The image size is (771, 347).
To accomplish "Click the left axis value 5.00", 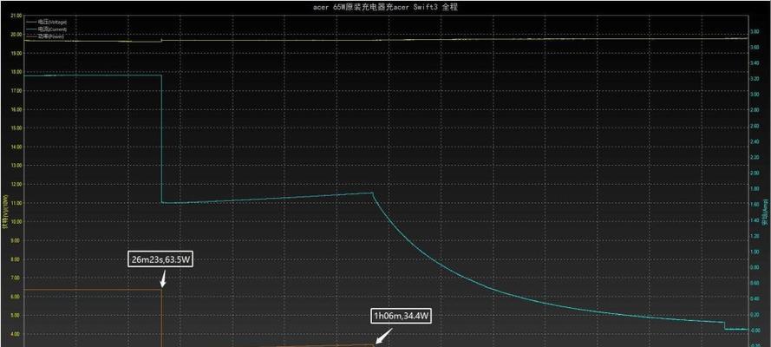I will 17,315.
